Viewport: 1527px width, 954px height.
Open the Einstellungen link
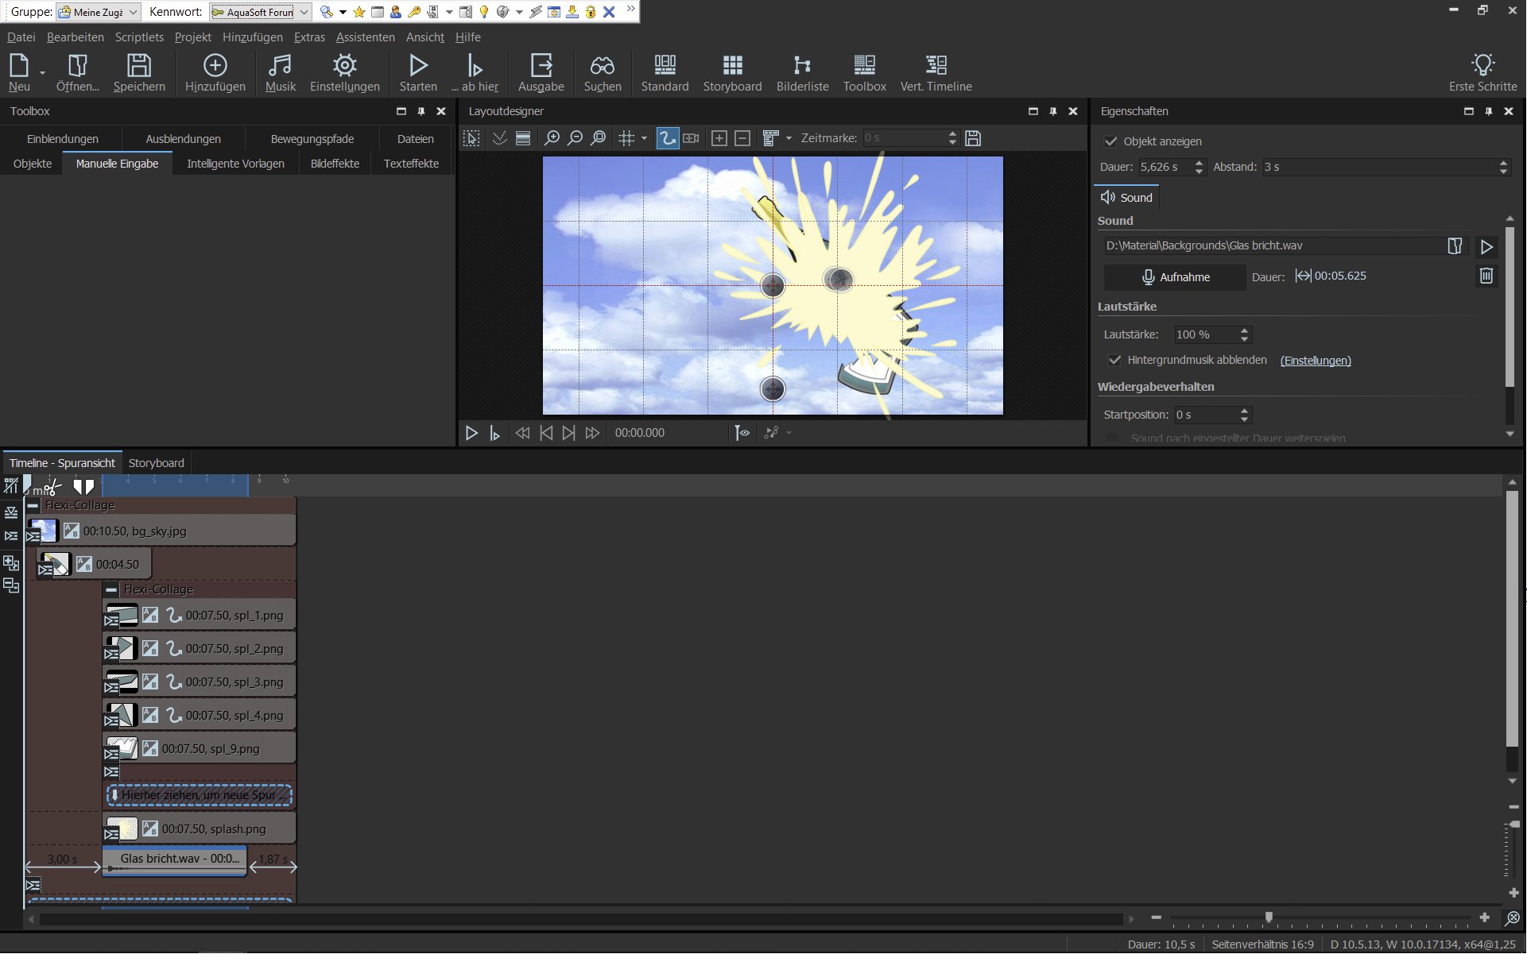(x=1315, y=361)
